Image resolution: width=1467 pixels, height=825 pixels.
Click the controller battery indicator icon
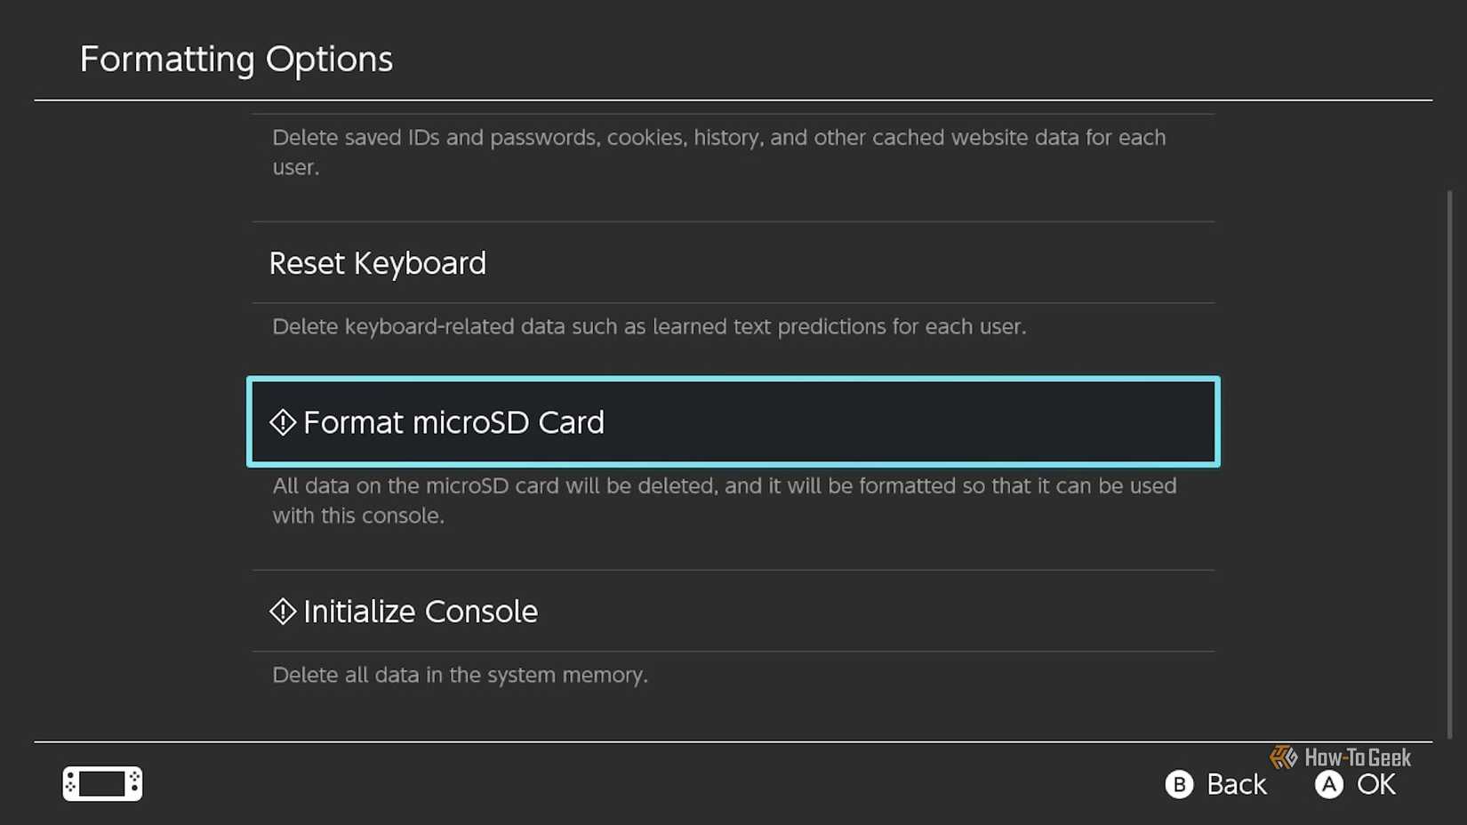(101, 783)
